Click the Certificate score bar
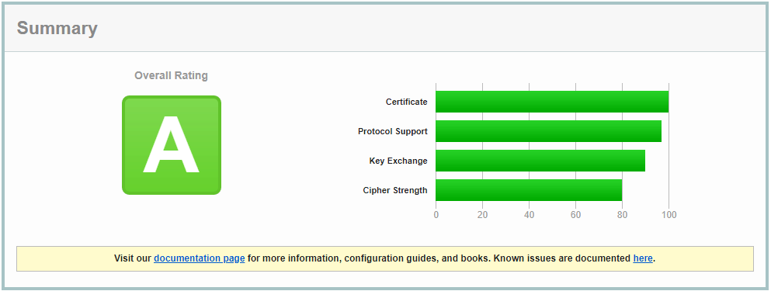 (x=552, y=102)
